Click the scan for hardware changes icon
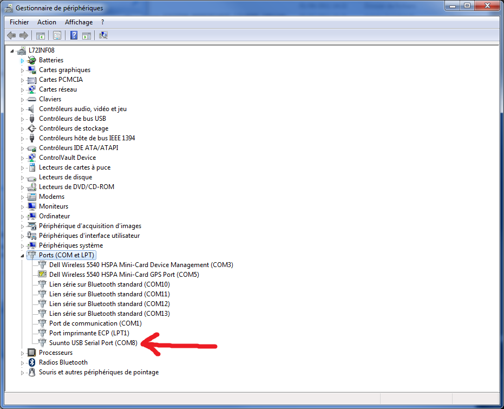Viewport: 504px width, 409px height. tap(103, 36)
